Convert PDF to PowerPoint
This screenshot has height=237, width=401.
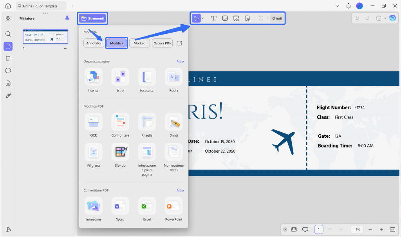pos(173,209)
